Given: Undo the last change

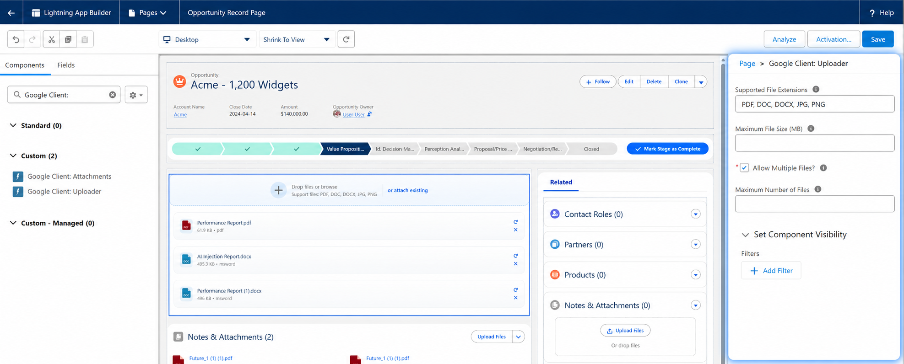Looking at the screenshot, I should click(x=16, y=39).
